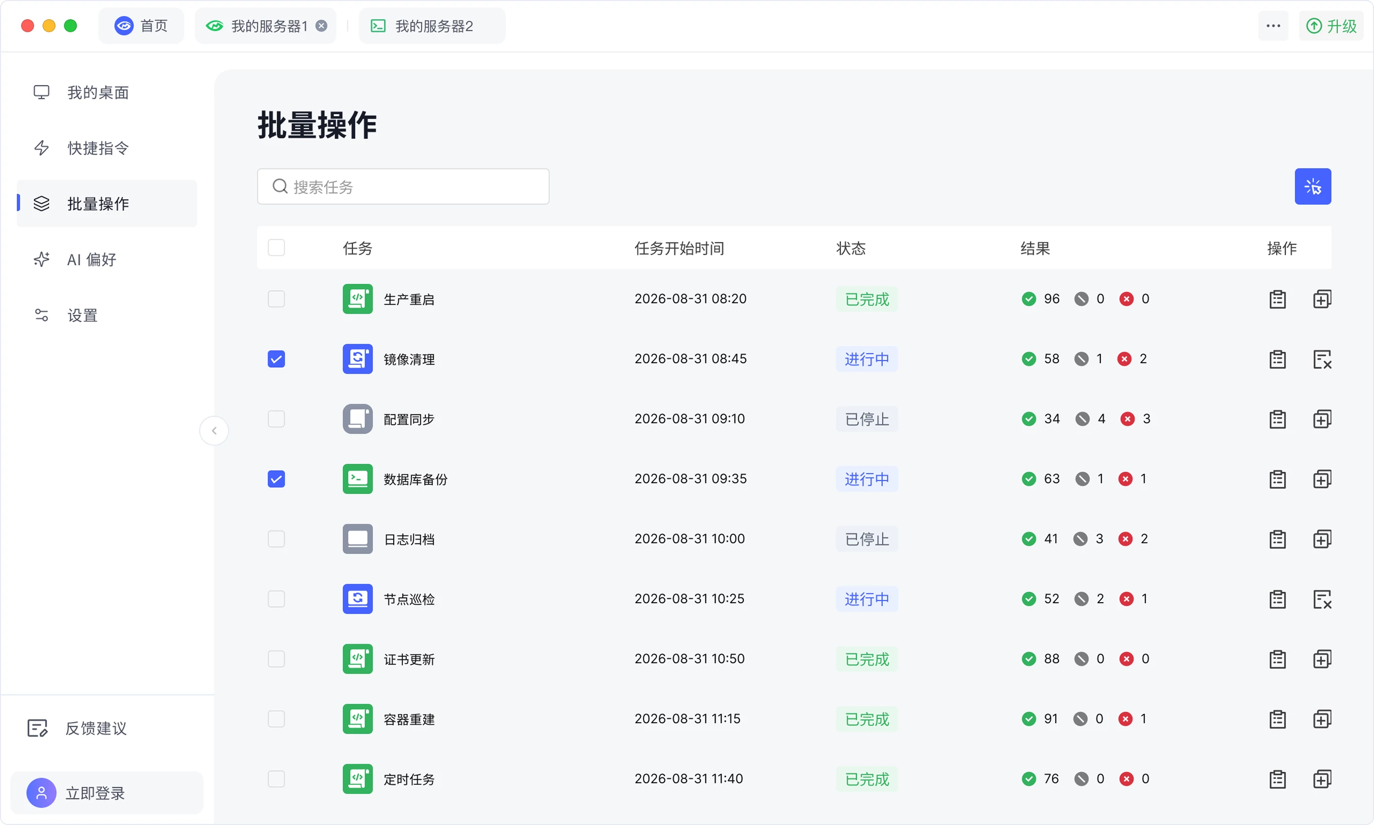The width and height of the screenshot is (1374, 825).
Task: Click 已停止 status of 配置同步
Action: pos(867,419)
